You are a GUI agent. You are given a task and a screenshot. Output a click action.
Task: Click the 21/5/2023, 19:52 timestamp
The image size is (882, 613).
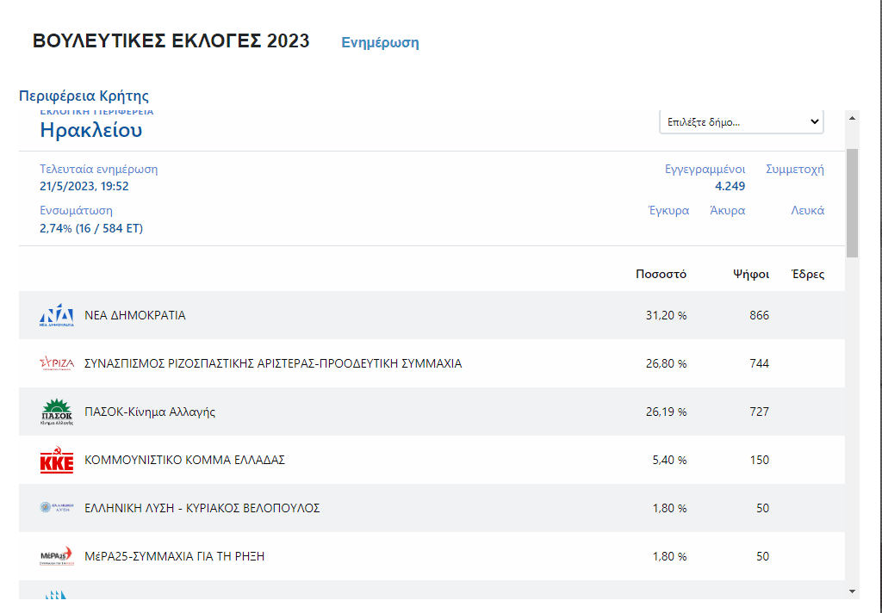pyautogui.click(x=84, y=186)
